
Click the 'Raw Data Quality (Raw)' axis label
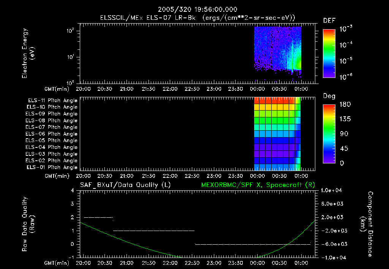pyautogui.click(x=28, y=224)
